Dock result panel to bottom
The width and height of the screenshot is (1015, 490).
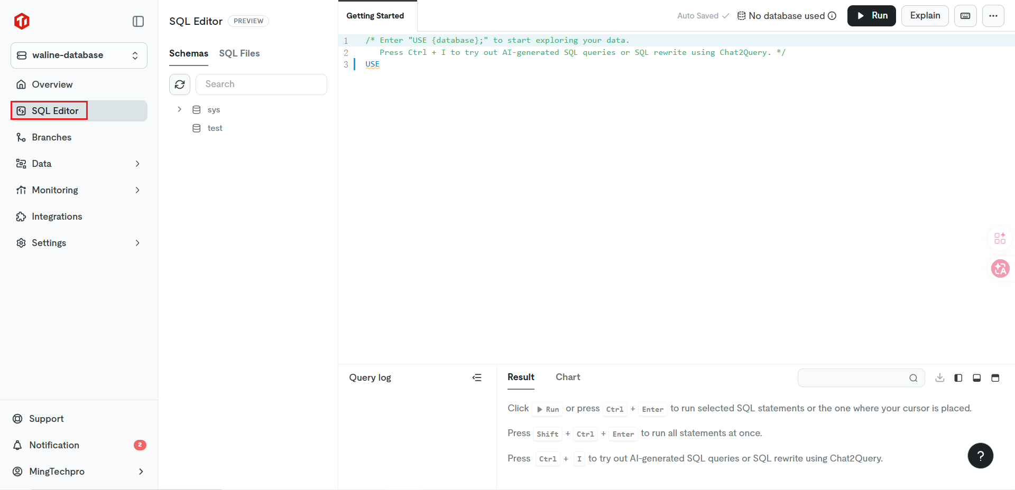(x=977, y=378)
